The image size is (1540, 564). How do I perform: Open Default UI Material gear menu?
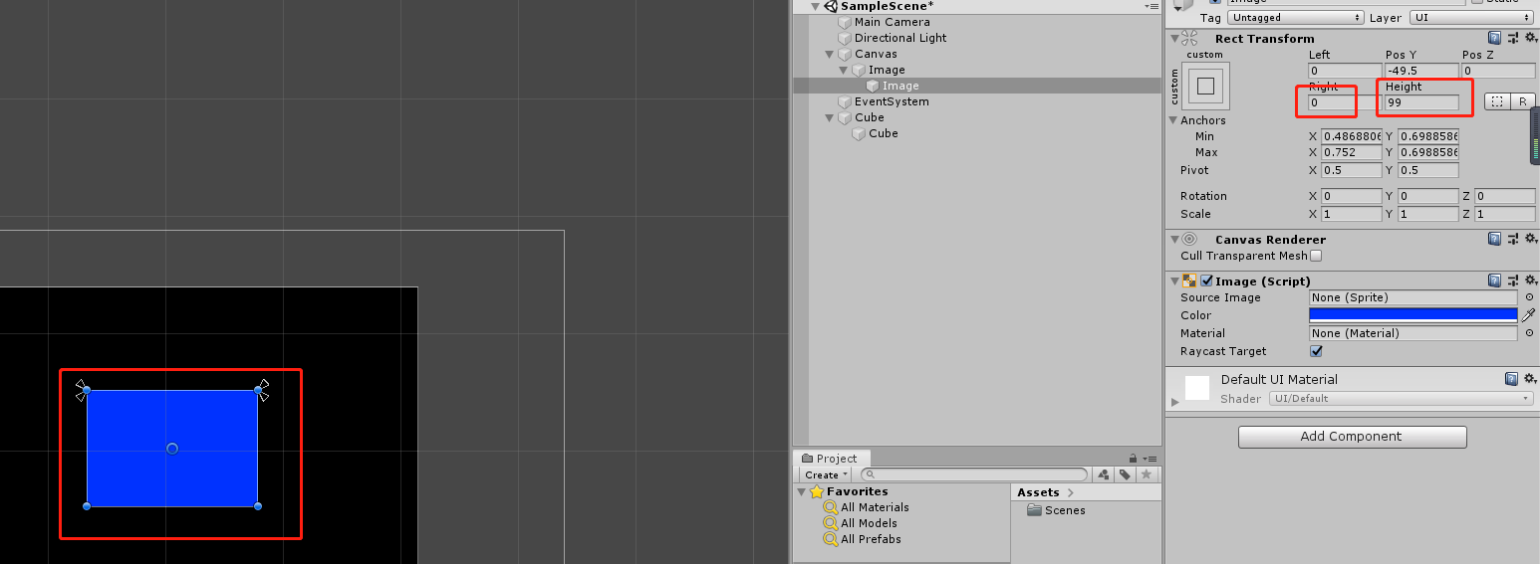coord(1529,378)
